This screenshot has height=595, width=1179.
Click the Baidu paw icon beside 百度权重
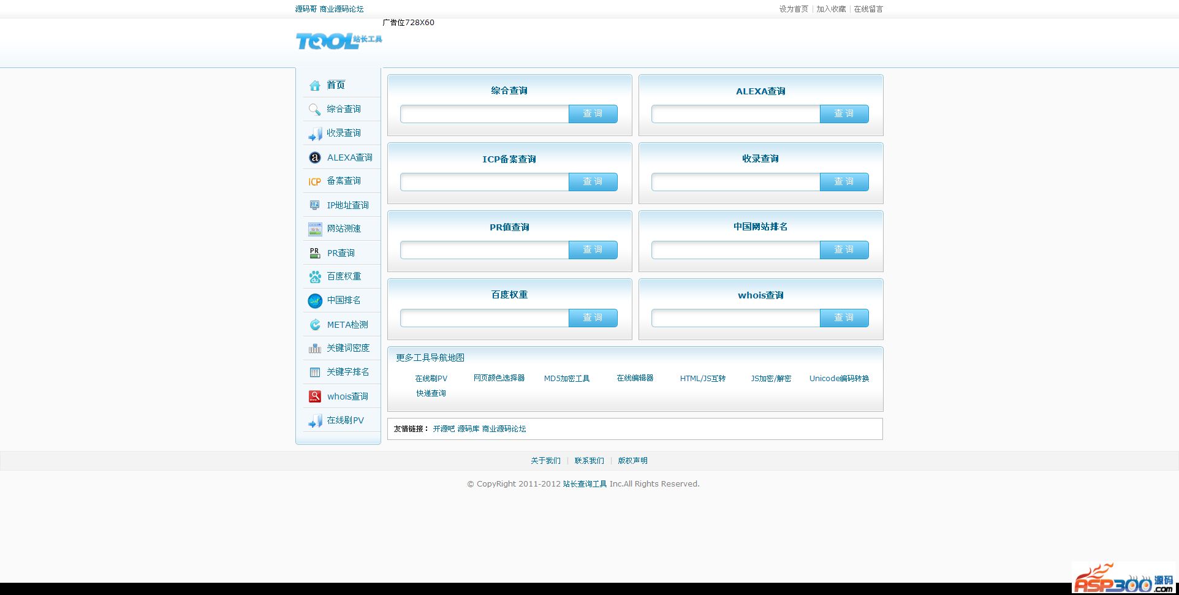[315, 277]
